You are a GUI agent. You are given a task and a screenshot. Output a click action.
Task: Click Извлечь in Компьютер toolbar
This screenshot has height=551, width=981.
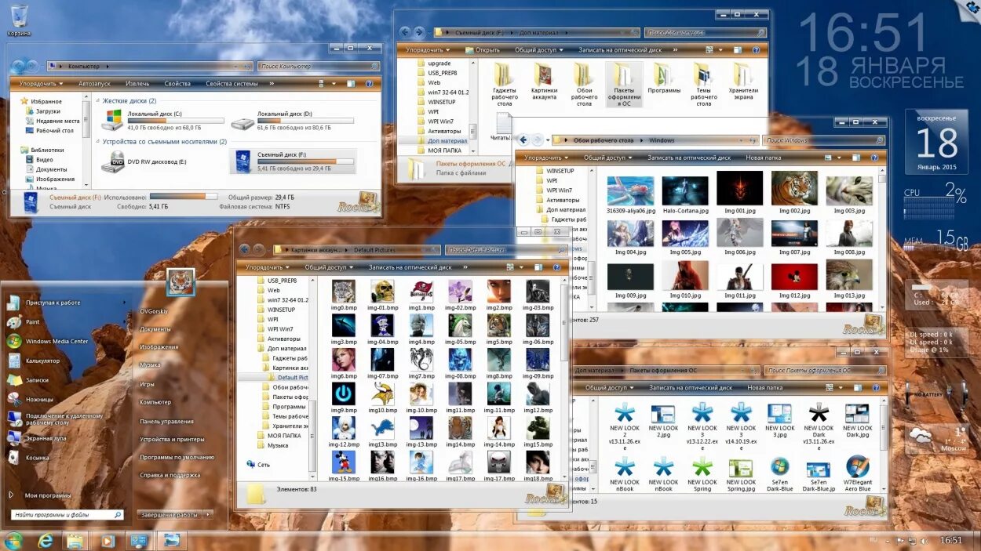(137, 83)
